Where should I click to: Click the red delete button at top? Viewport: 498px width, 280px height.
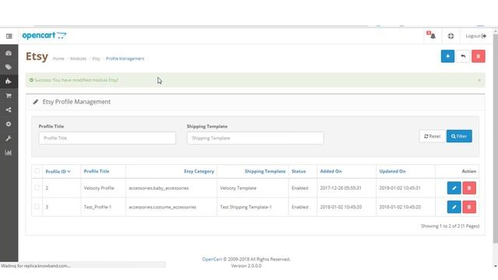click(479, 56)
